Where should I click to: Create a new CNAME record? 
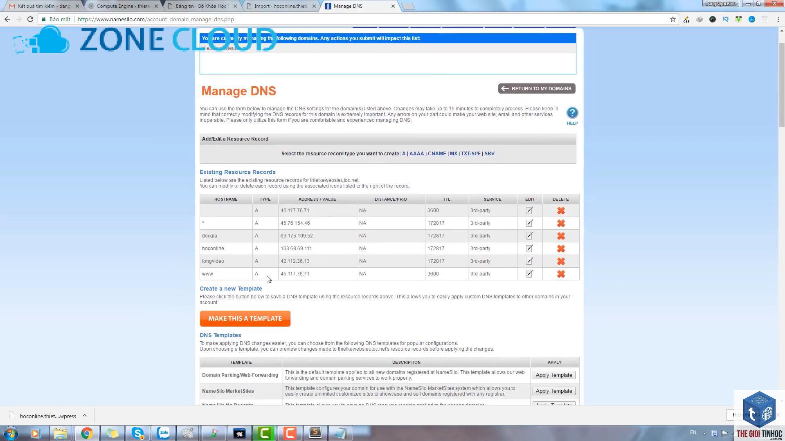tap(437, 154)
